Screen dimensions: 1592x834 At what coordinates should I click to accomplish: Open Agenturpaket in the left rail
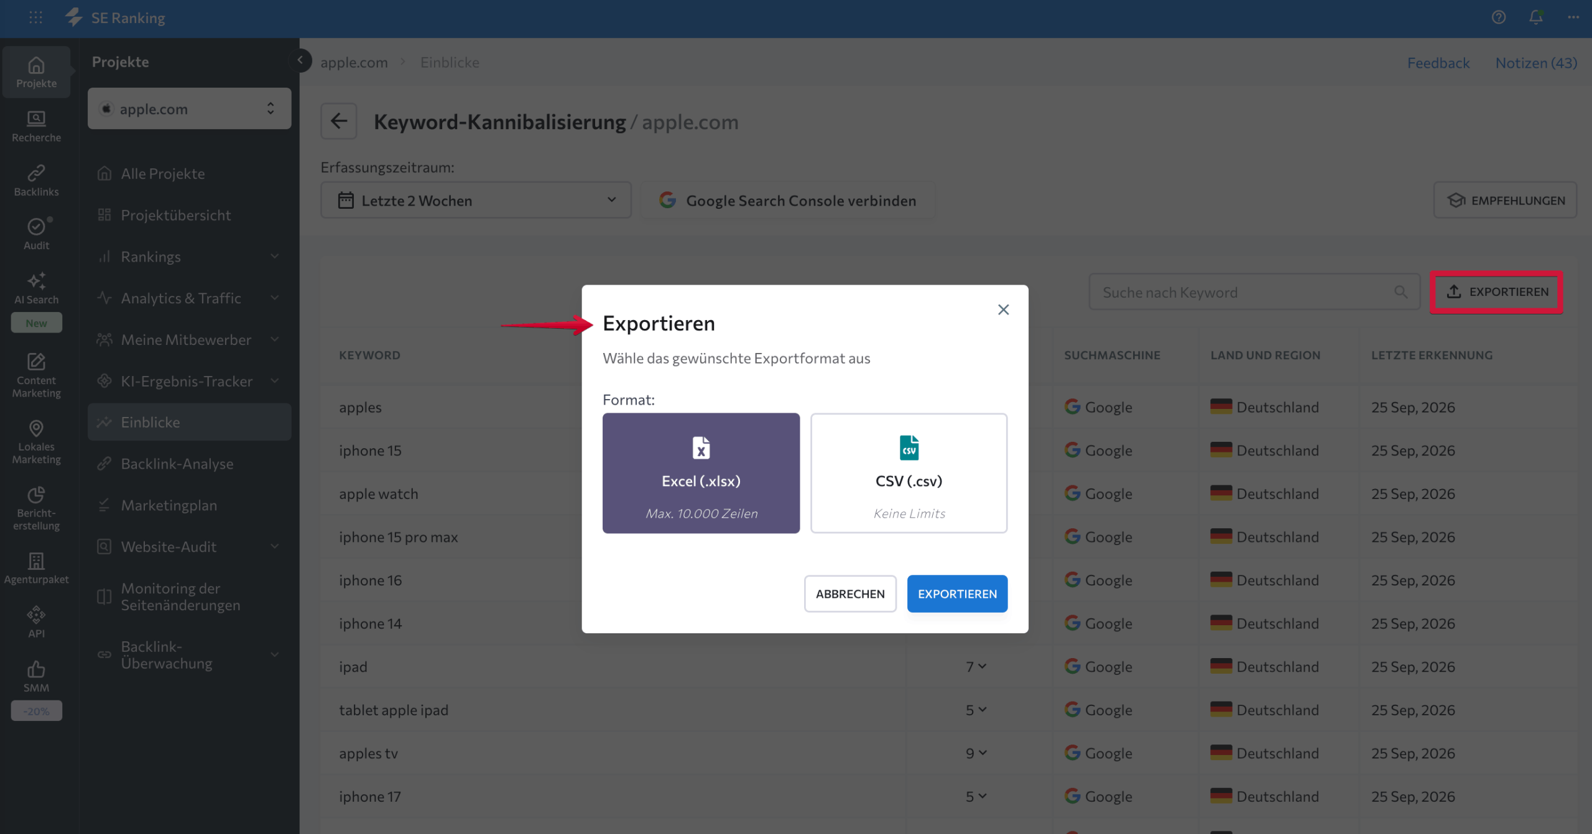(x=36, y=569)
